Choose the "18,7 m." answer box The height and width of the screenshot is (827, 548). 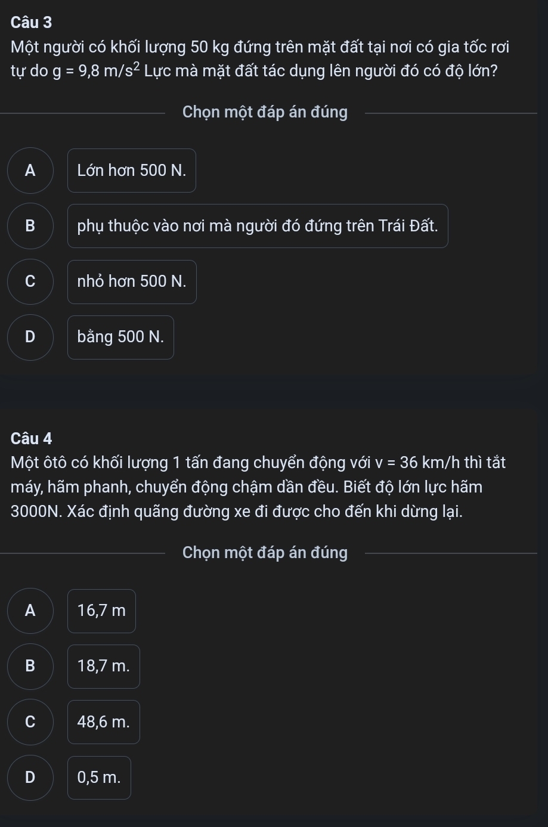point(103,666)
